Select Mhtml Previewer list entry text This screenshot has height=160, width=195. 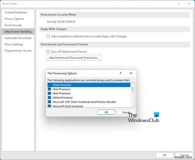[x=63, y=98]
